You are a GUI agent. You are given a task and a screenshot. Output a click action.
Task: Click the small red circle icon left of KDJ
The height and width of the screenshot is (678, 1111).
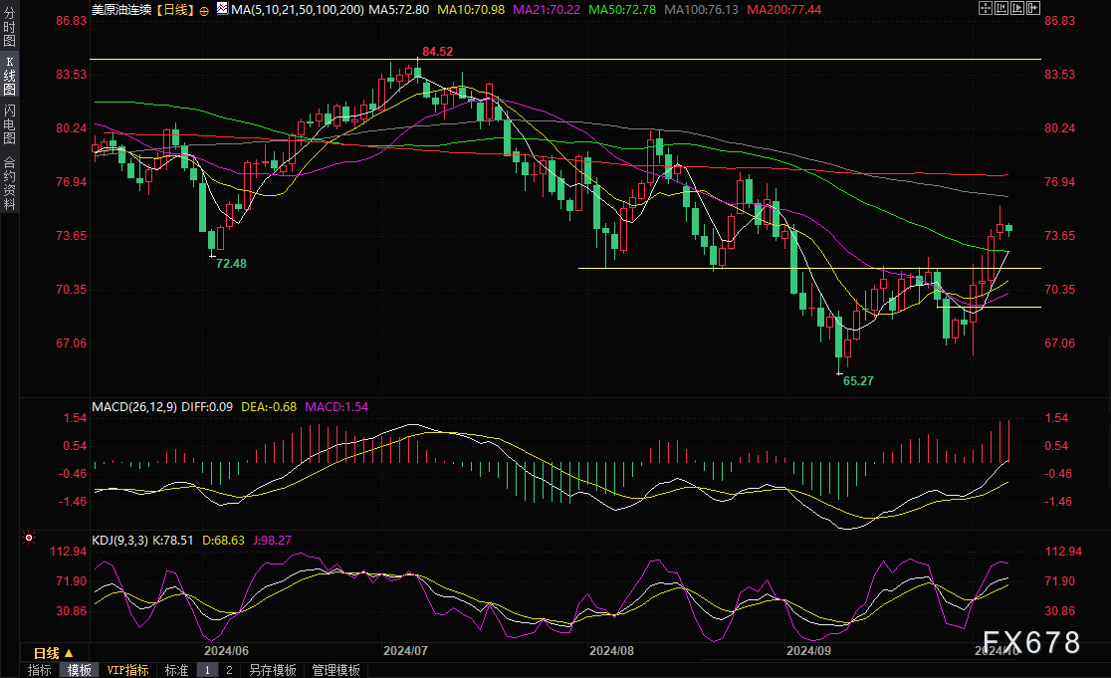pos(29,539)
